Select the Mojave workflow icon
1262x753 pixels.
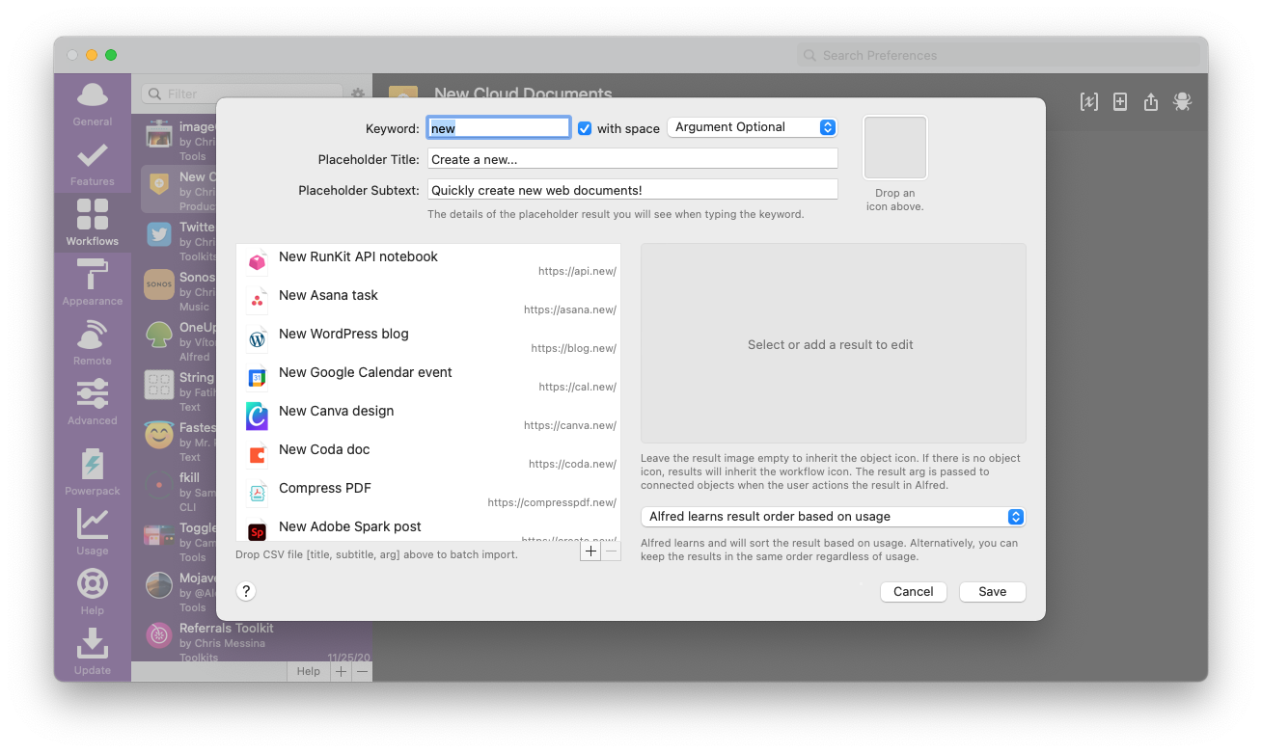(x=159, y=585)
